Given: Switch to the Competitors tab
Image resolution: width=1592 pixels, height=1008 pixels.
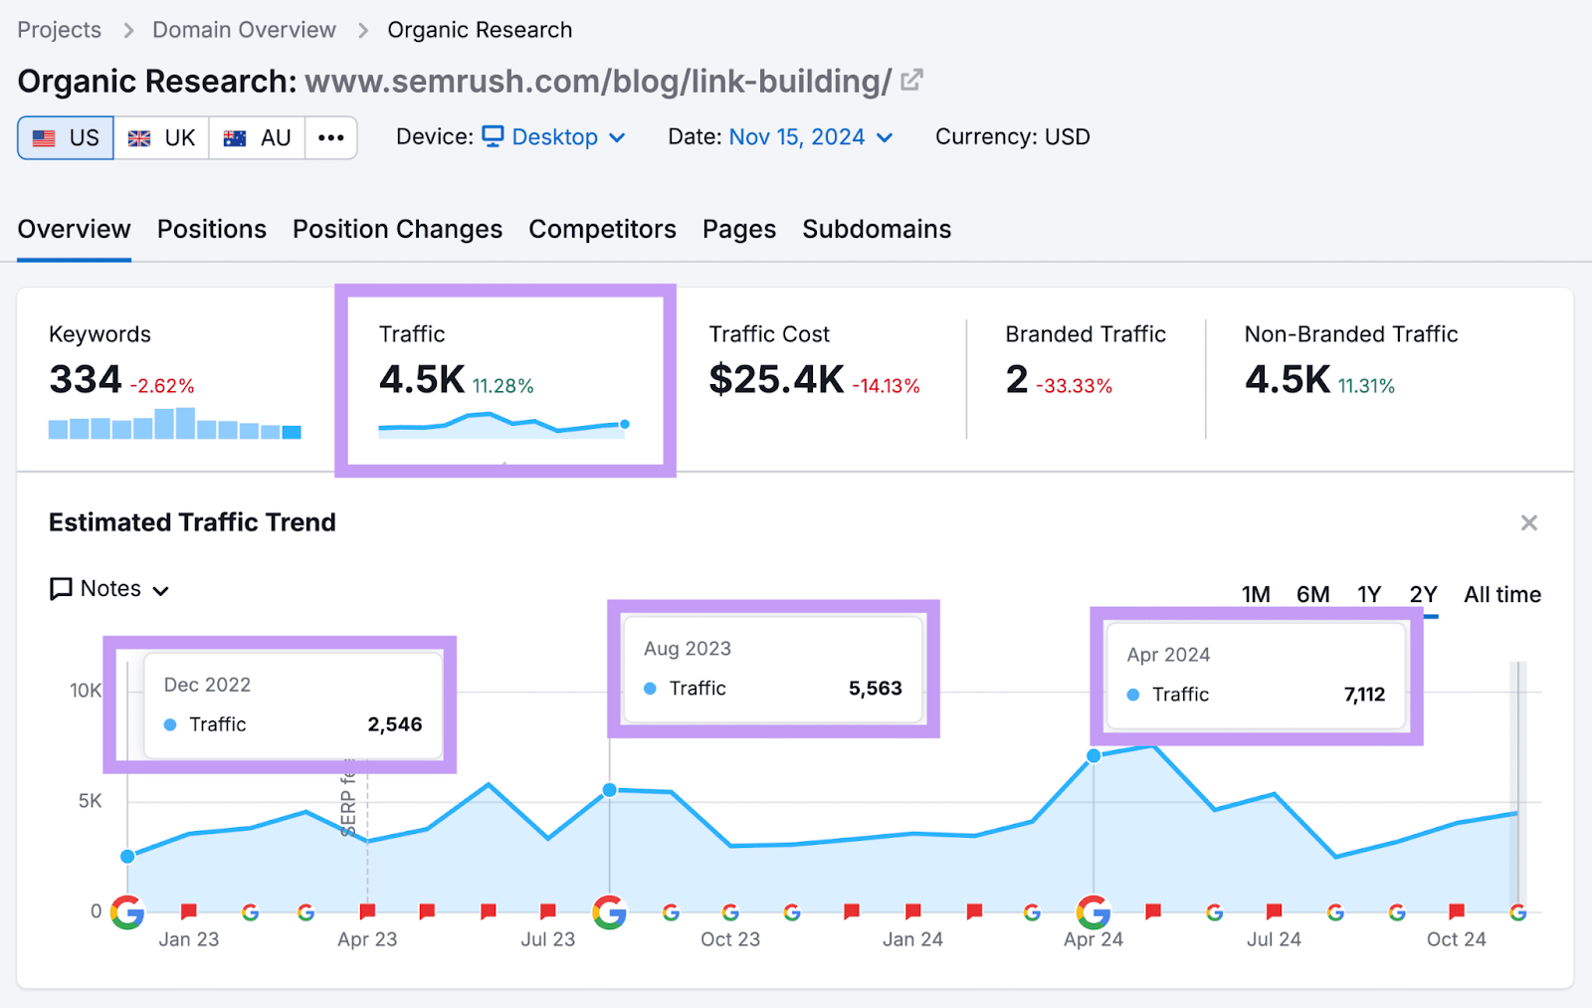Looking at the screenshot, I should pos(602,229).
